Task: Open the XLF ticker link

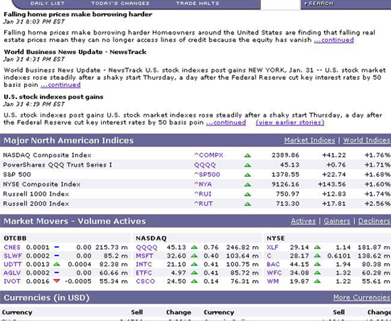Action: [x=272, y=247]
